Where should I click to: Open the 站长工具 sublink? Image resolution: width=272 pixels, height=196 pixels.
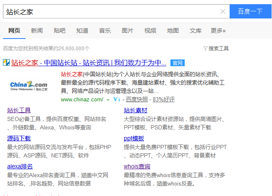19,110
